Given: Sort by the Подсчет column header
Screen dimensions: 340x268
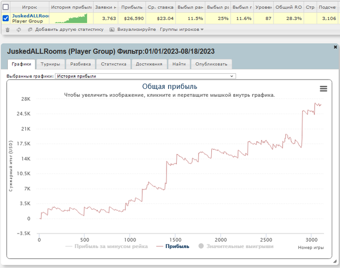Looking at the screenshot, I should [x=328, y=7].
